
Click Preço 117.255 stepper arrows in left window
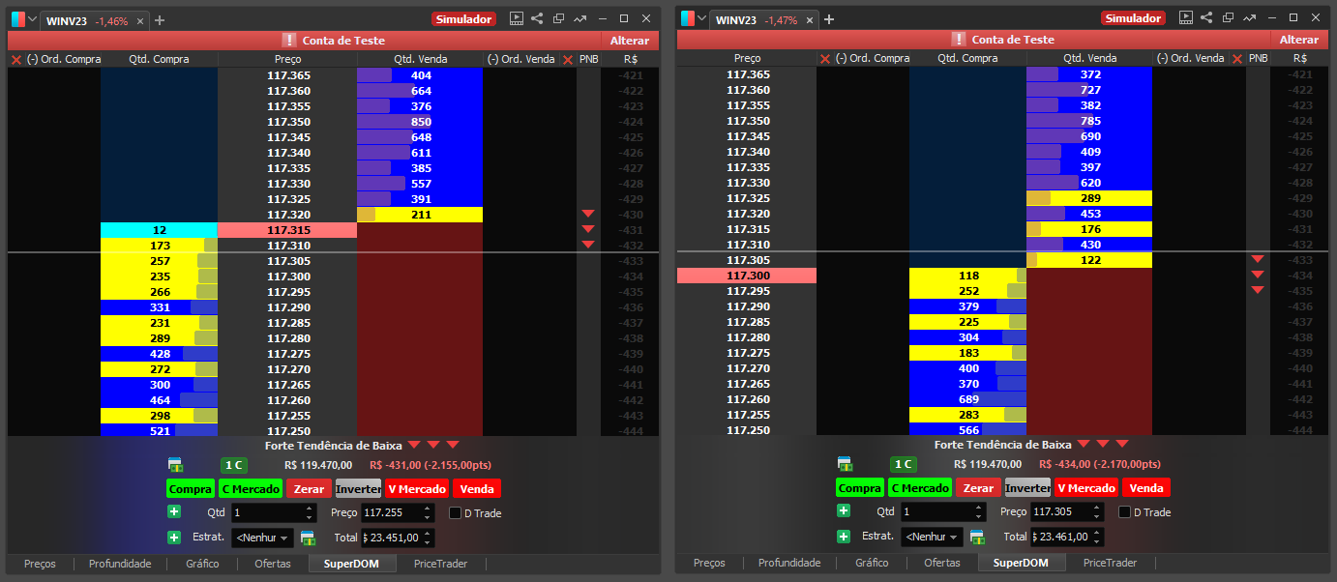428,513
